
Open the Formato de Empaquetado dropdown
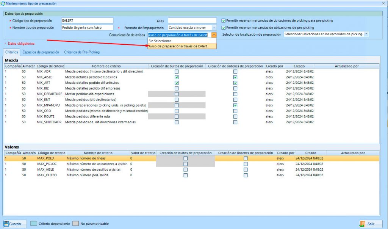click(214, 27)
